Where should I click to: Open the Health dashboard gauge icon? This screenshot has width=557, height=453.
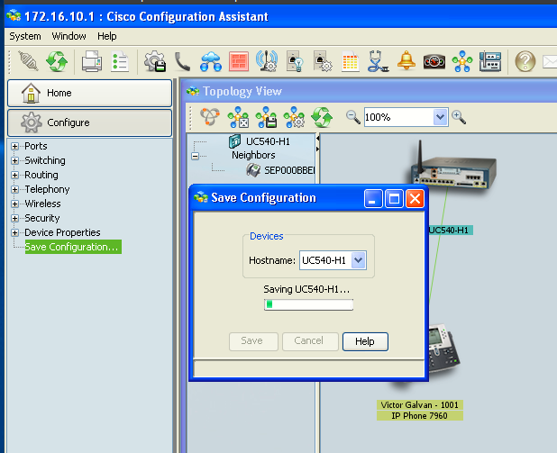coord(434,62)
